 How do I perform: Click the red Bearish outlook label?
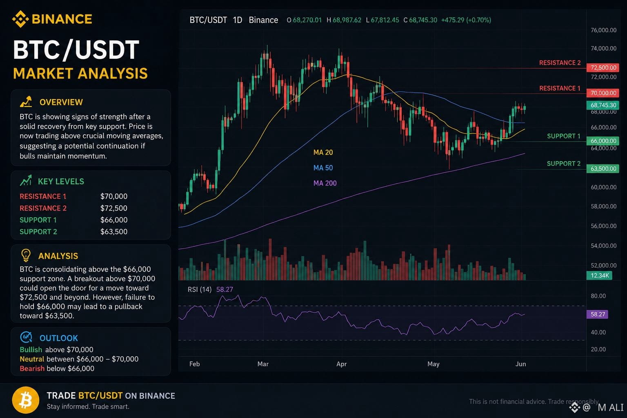point(32,368)
